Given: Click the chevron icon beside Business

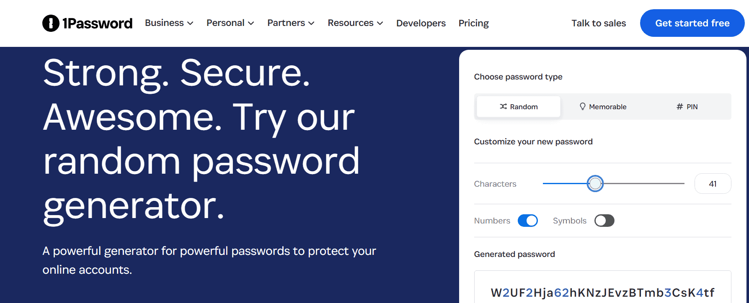Looking at the screenshot, I should coord(190,23).
